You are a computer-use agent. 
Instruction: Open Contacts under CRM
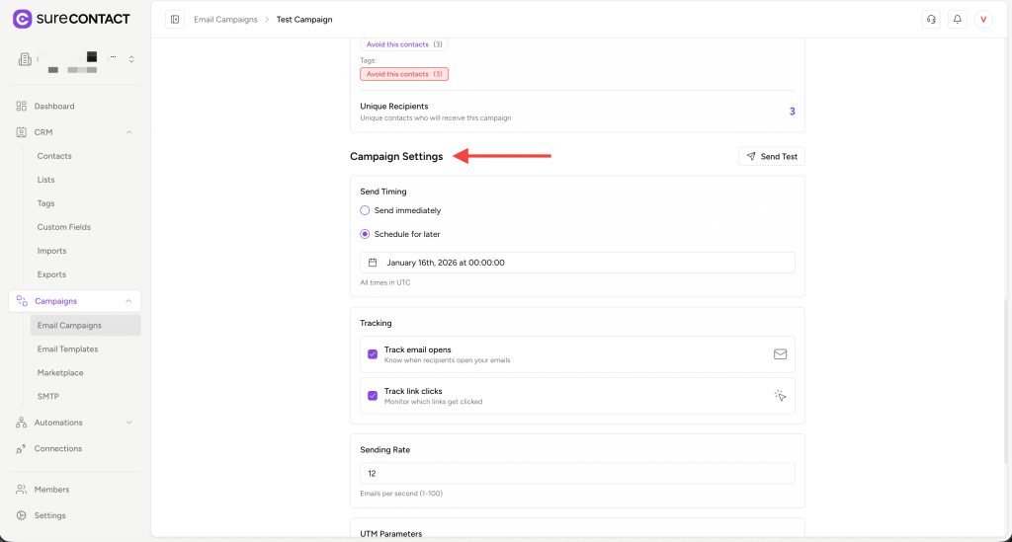[54, 156]
